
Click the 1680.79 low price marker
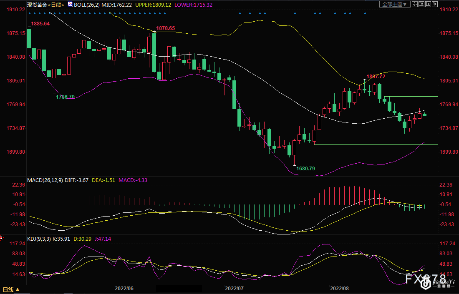pos(305,168)
